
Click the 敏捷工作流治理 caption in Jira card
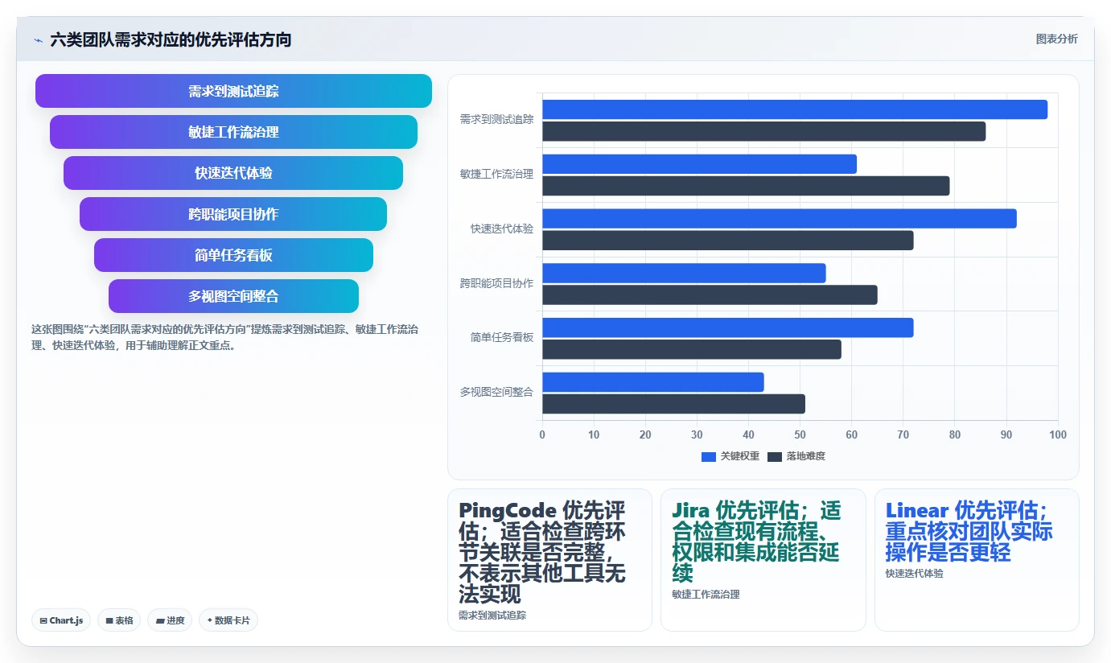click(x=706, y=595)
